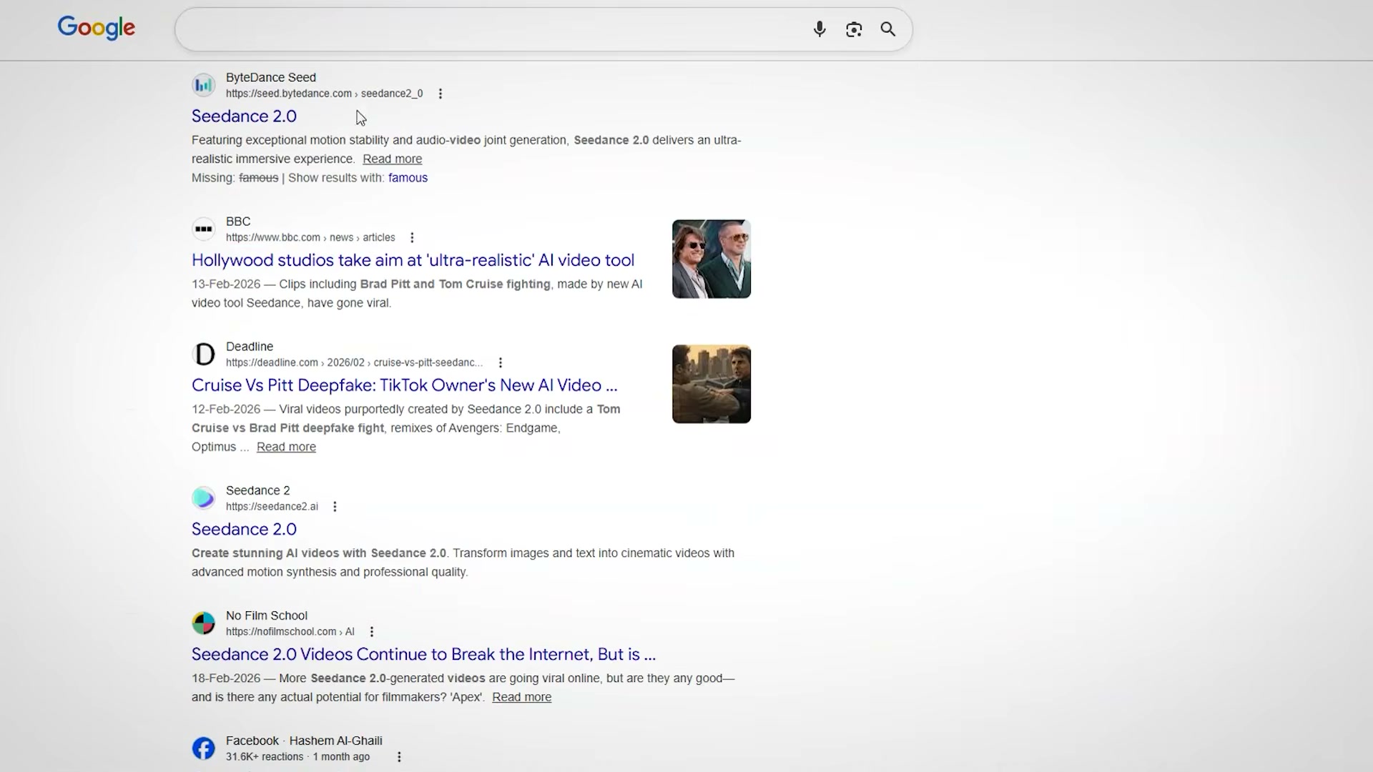Click the Google logo
The width and height of the screenshot is (1373, 772).
97,28
